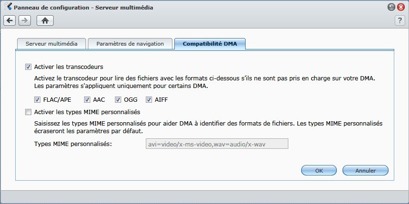This screenshot has width=409, height=204.
Task: Open help via the question mark icon
Action: click(x=400, y=20)
